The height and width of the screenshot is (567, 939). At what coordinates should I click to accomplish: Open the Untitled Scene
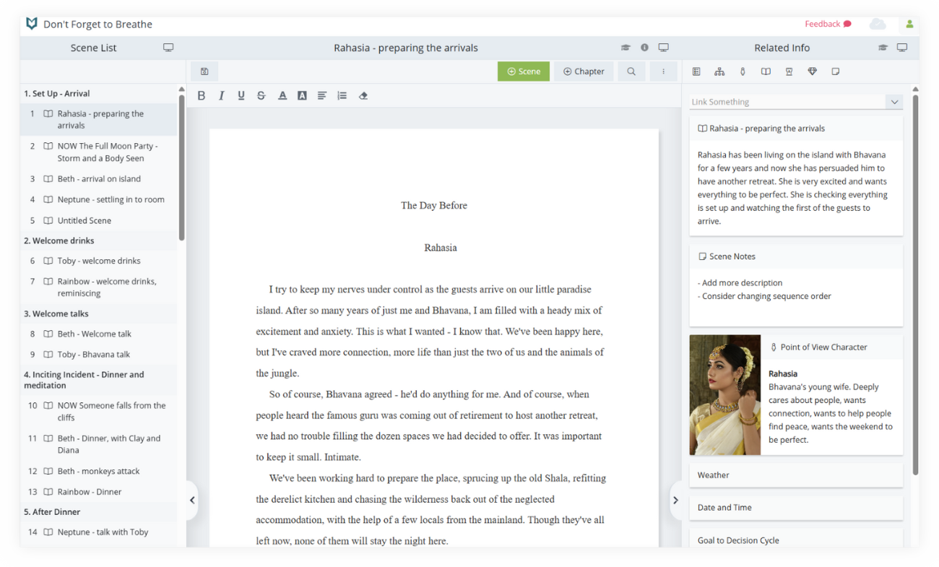pyautogui.click(x=98, y=220)
